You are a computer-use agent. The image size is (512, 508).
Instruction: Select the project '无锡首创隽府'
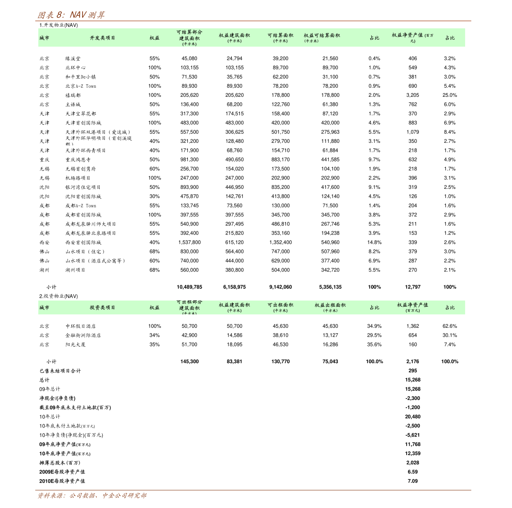pos(81,169)
